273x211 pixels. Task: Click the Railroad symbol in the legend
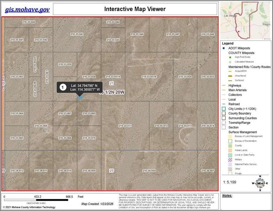pos(224,104)
